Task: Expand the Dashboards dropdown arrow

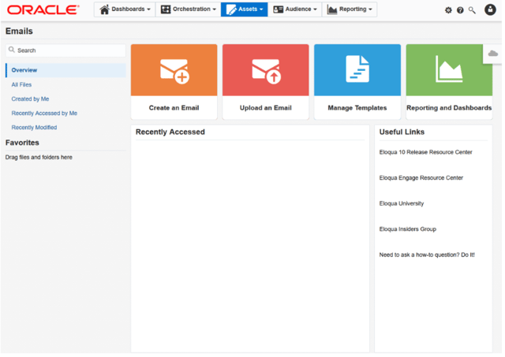Action: pos(148,9)
